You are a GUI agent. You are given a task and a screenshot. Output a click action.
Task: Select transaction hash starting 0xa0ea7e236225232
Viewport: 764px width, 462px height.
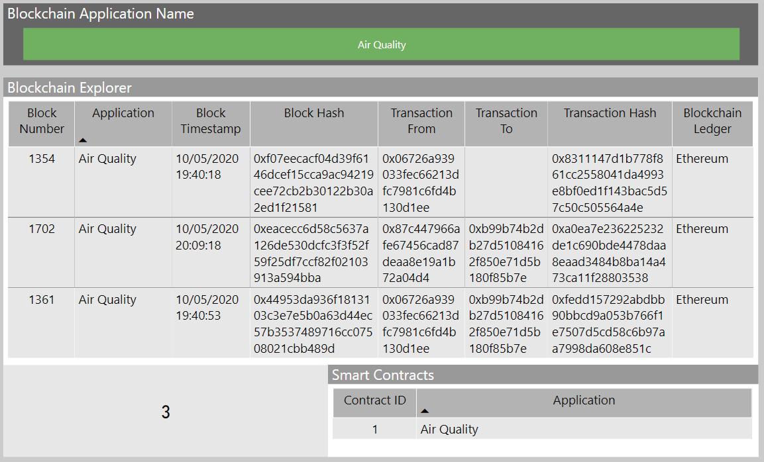click(x=609, y=253)
